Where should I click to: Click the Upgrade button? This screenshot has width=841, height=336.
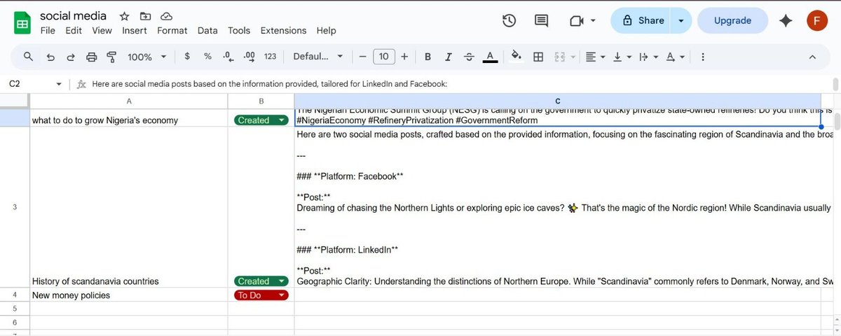pos(732,21)
